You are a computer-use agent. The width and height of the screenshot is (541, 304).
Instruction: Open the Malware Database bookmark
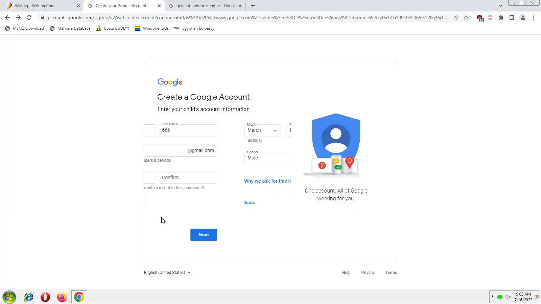pos(70,28)
